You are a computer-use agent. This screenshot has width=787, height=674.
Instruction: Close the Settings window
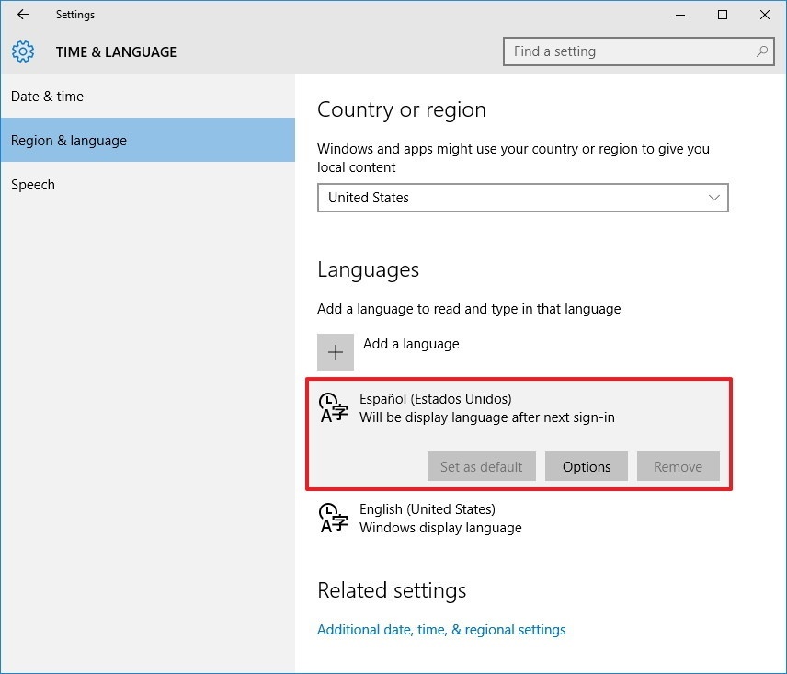pyautogui.click(x=764, y=15)
